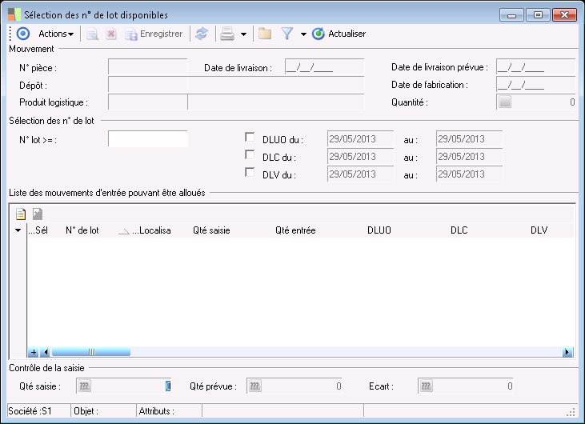Click the DLV start date field
The height and width of the screenshot is (424, 585).
360,174
